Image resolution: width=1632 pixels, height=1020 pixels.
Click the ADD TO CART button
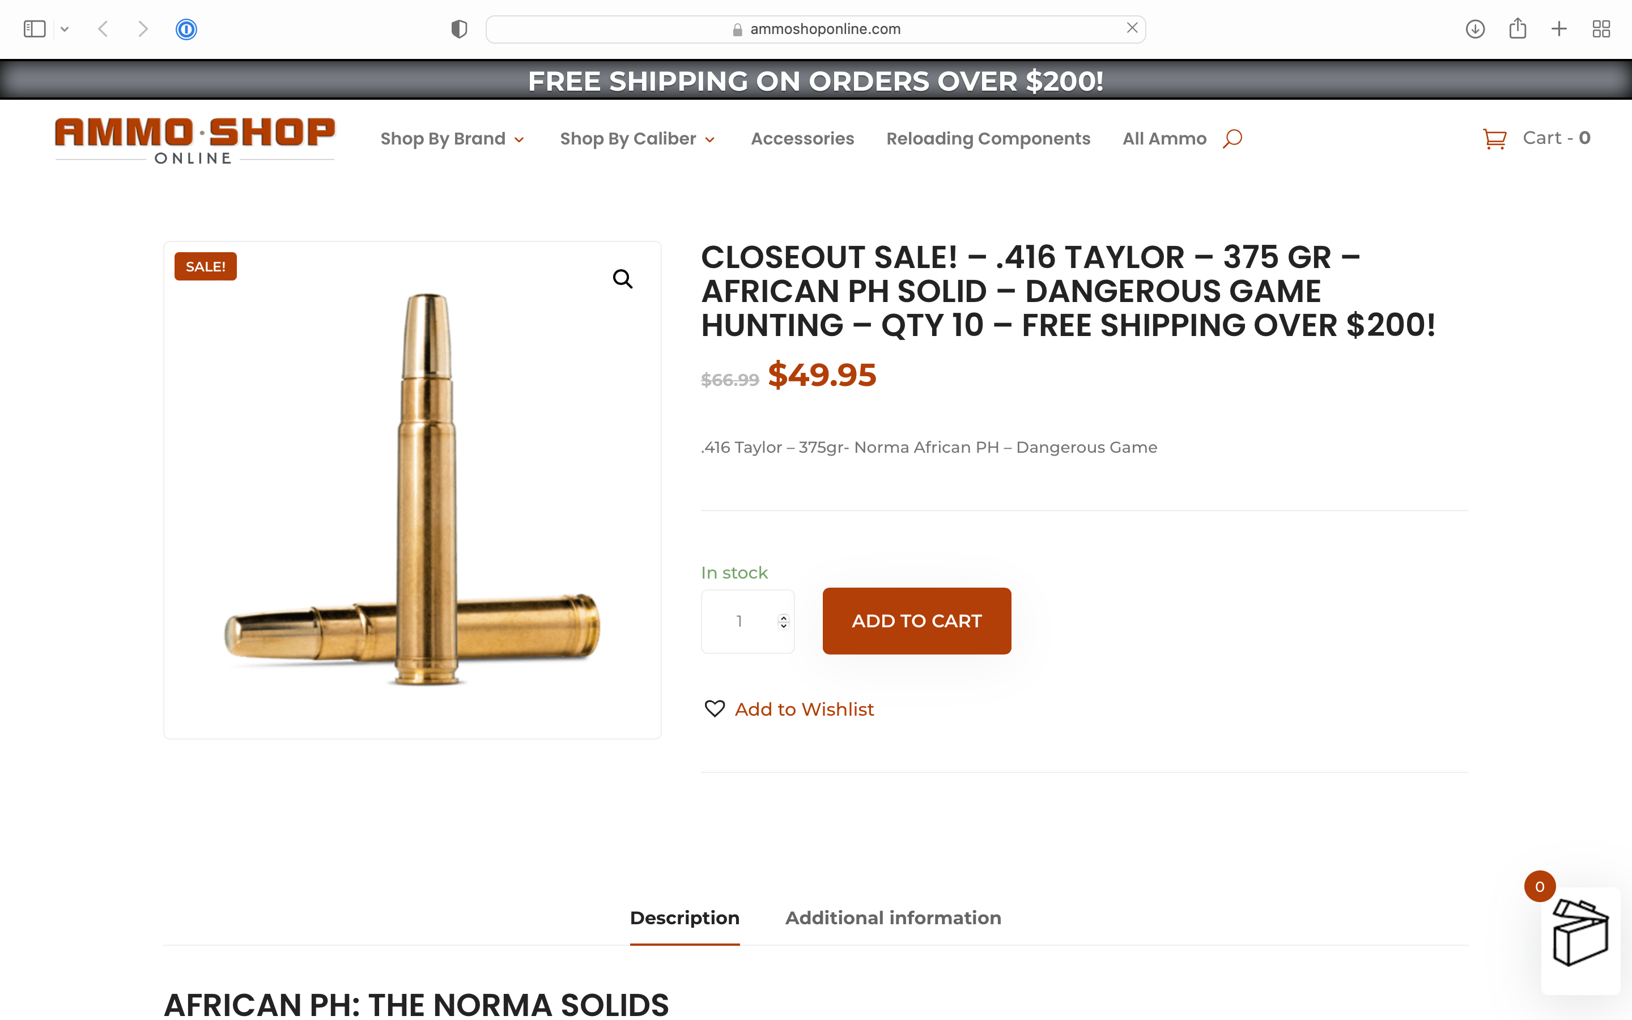pyautogui.click(x=916, y=620)
